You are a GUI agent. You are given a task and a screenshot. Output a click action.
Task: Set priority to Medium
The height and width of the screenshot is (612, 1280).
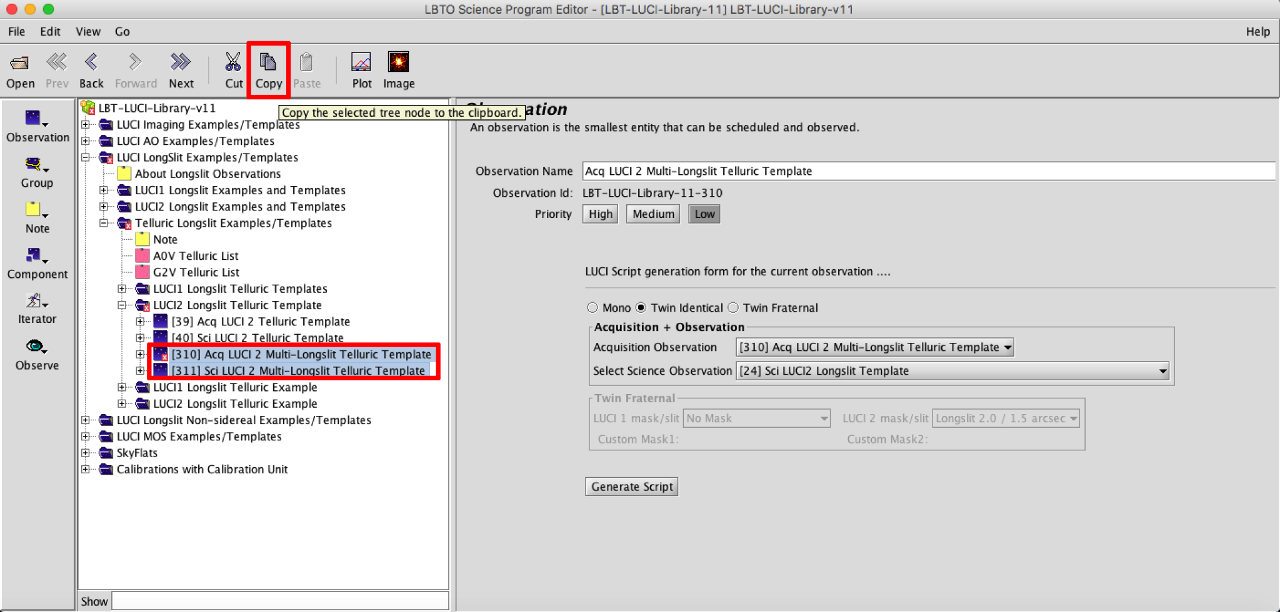pos(653,214)
